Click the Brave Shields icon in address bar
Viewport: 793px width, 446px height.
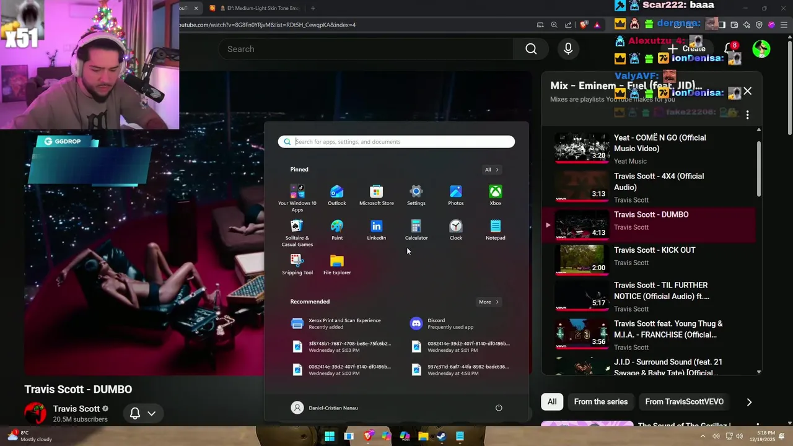(584, 25)
